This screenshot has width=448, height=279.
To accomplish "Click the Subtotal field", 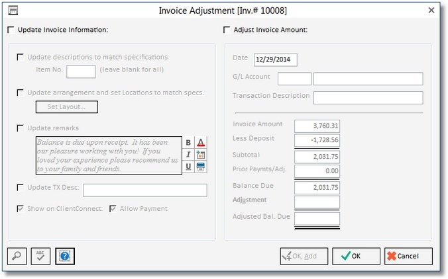I will pos(317,157).
